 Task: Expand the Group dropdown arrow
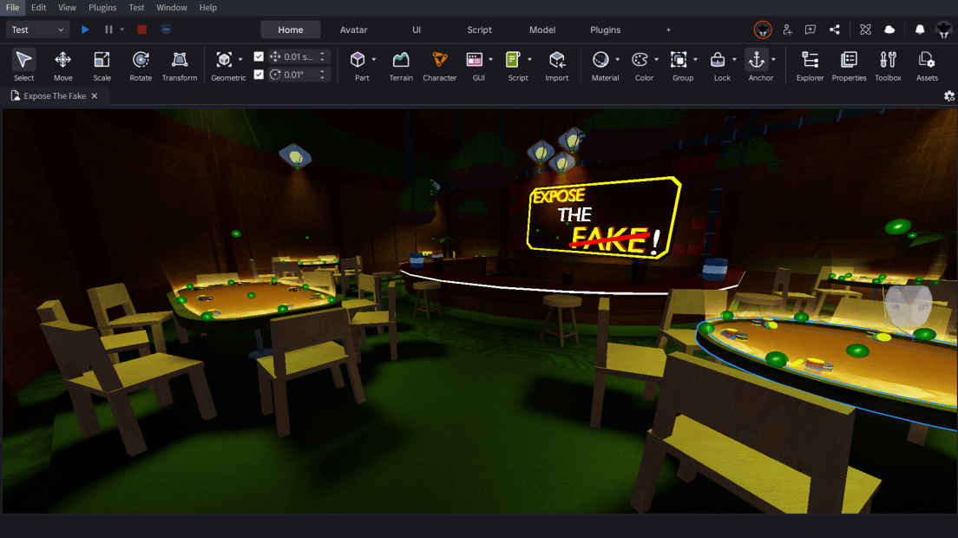tap(695, 60)
